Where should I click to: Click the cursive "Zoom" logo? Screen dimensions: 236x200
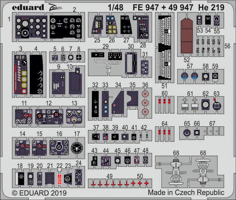click(55, 8)
